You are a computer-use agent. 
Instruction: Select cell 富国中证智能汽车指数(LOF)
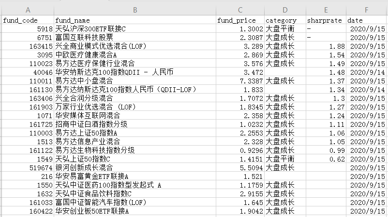(135, 203)
